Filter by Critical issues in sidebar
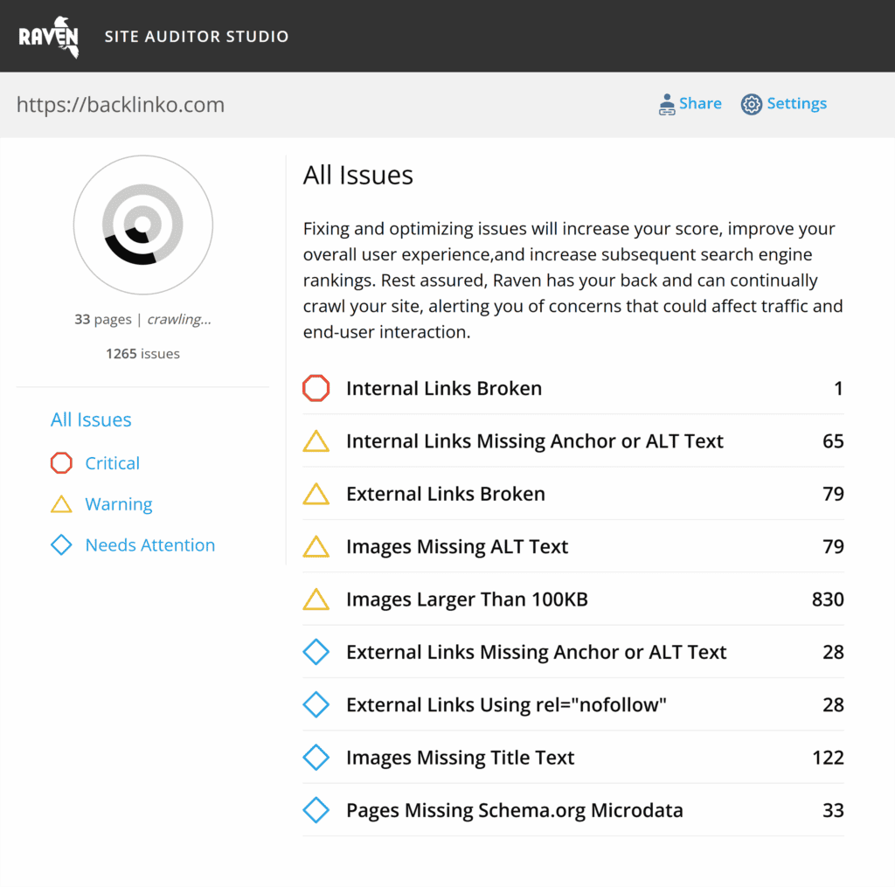The width and height of the screenshot is (895, 887). pyautogui.click(x=112, y=463)
